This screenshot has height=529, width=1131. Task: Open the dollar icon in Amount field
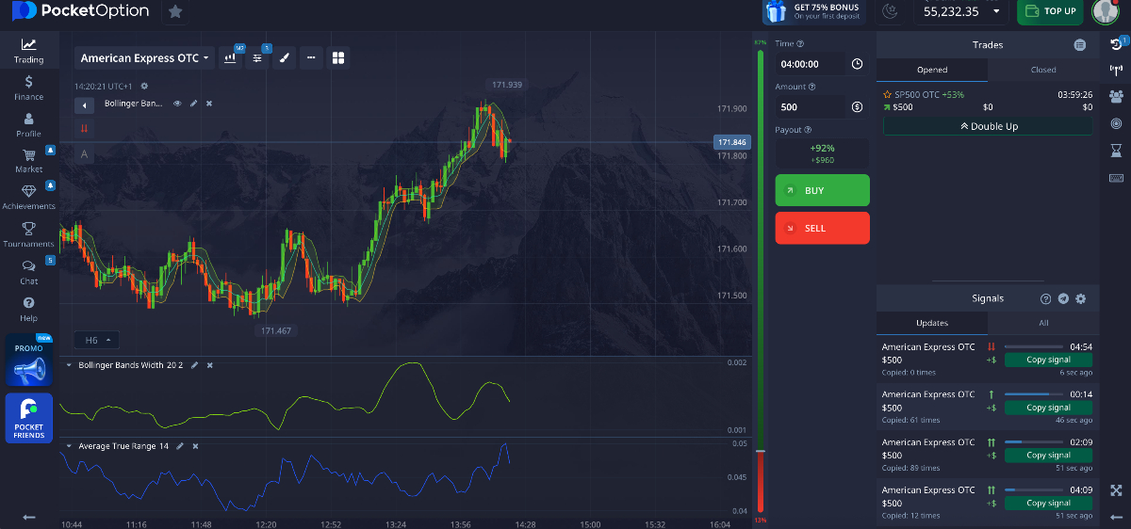(x=857, y=107)
